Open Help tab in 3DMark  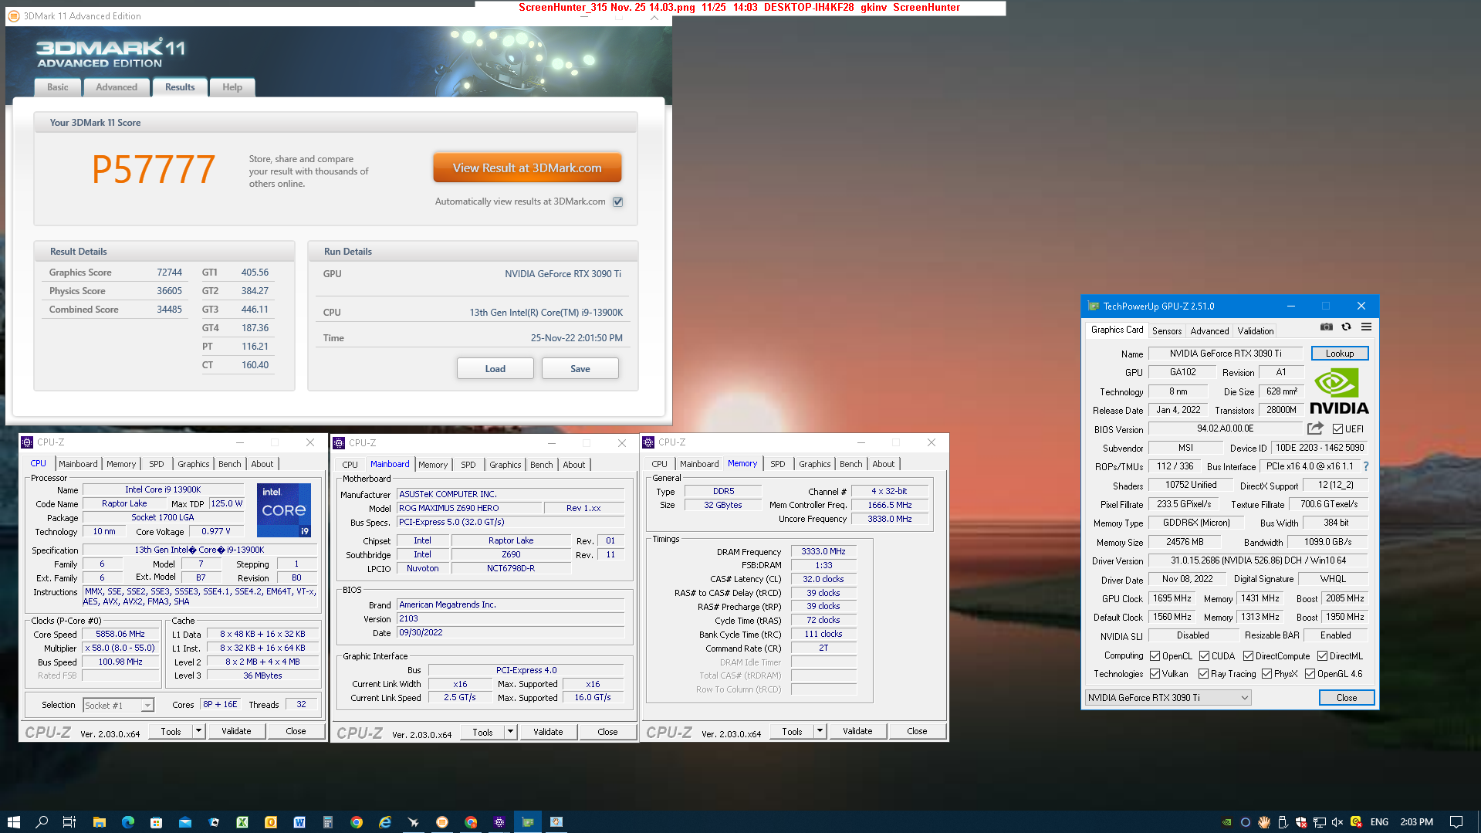[232, 87]
